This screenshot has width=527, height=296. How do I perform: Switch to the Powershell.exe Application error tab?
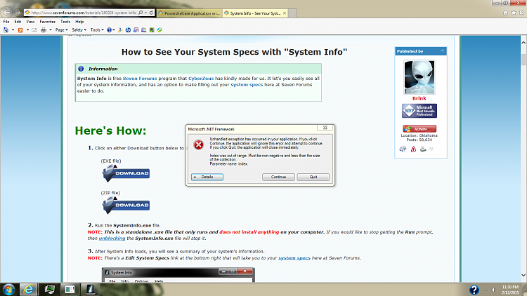point(189,13)
